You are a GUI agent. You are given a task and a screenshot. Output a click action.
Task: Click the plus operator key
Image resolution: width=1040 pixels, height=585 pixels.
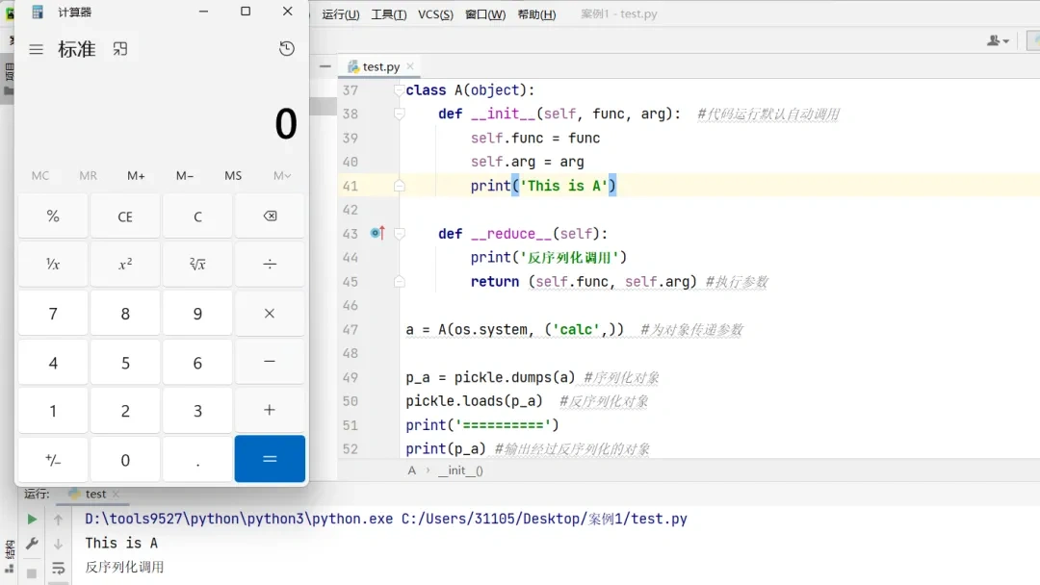(x=270, y=410)
